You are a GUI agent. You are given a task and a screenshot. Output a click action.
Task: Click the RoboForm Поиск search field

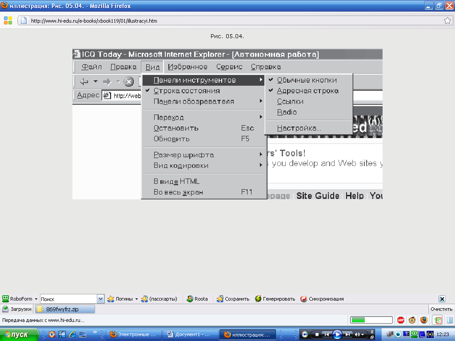[x=68, y=299]
